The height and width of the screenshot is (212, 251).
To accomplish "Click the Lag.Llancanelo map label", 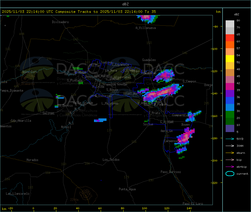I will 18,194.
